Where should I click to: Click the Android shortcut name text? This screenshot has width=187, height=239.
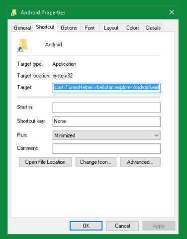click(54, 44)
